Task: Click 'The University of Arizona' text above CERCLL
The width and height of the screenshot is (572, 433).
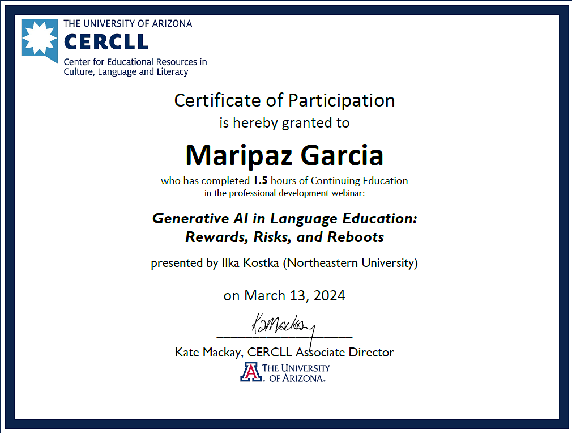Action: (x=127, y=23)
